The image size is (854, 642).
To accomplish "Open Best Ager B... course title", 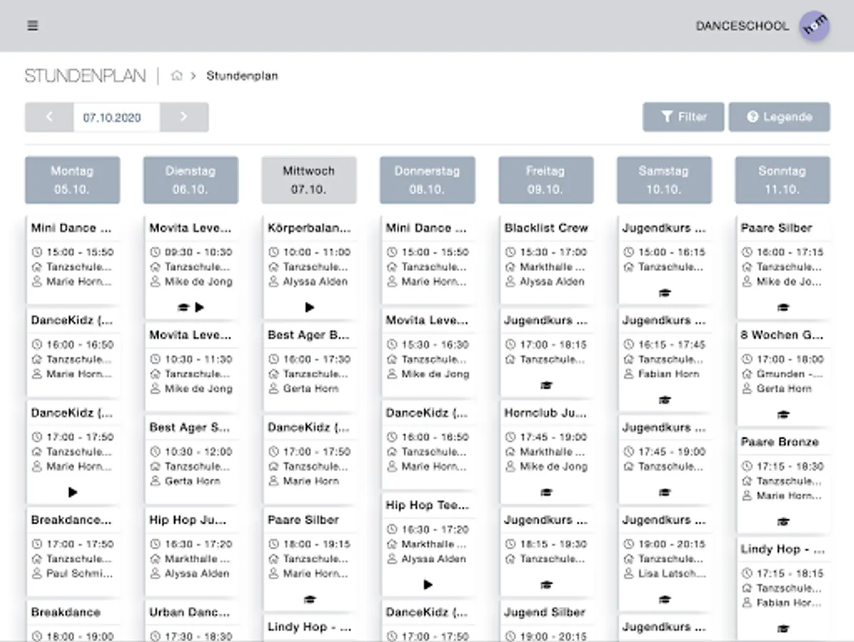I will tap(308, 335).
